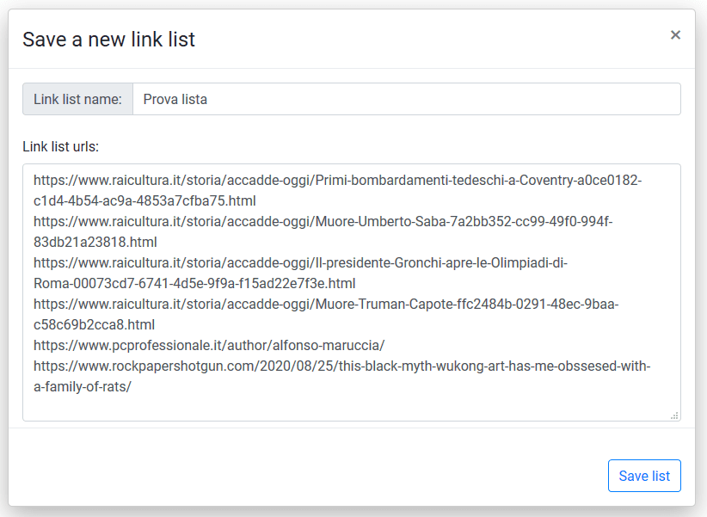Screen dimensions: 707x517
Task: Click the 'Save a new link list' title
Action: point(108,39)
